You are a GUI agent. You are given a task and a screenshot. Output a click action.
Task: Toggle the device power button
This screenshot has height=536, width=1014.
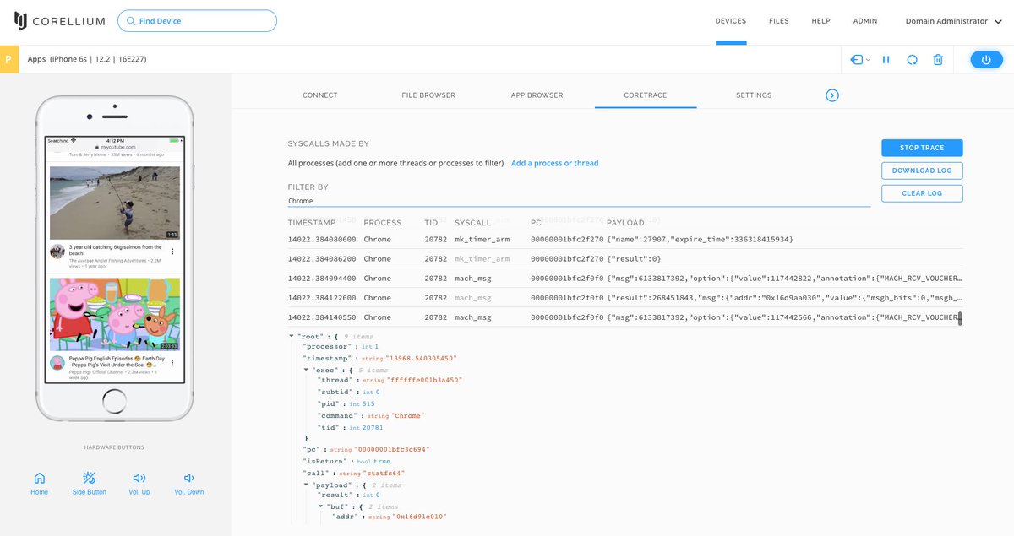point(986,60)
